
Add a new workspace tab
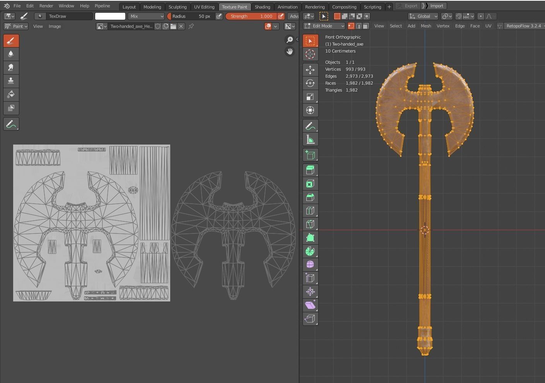[x=389, y=7]
